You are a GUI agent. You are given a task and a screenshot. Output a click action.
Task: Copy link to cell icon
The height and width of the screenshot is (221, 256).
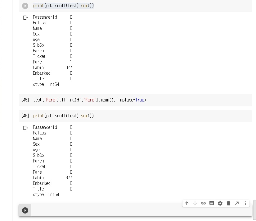click(x=203, y=203)
